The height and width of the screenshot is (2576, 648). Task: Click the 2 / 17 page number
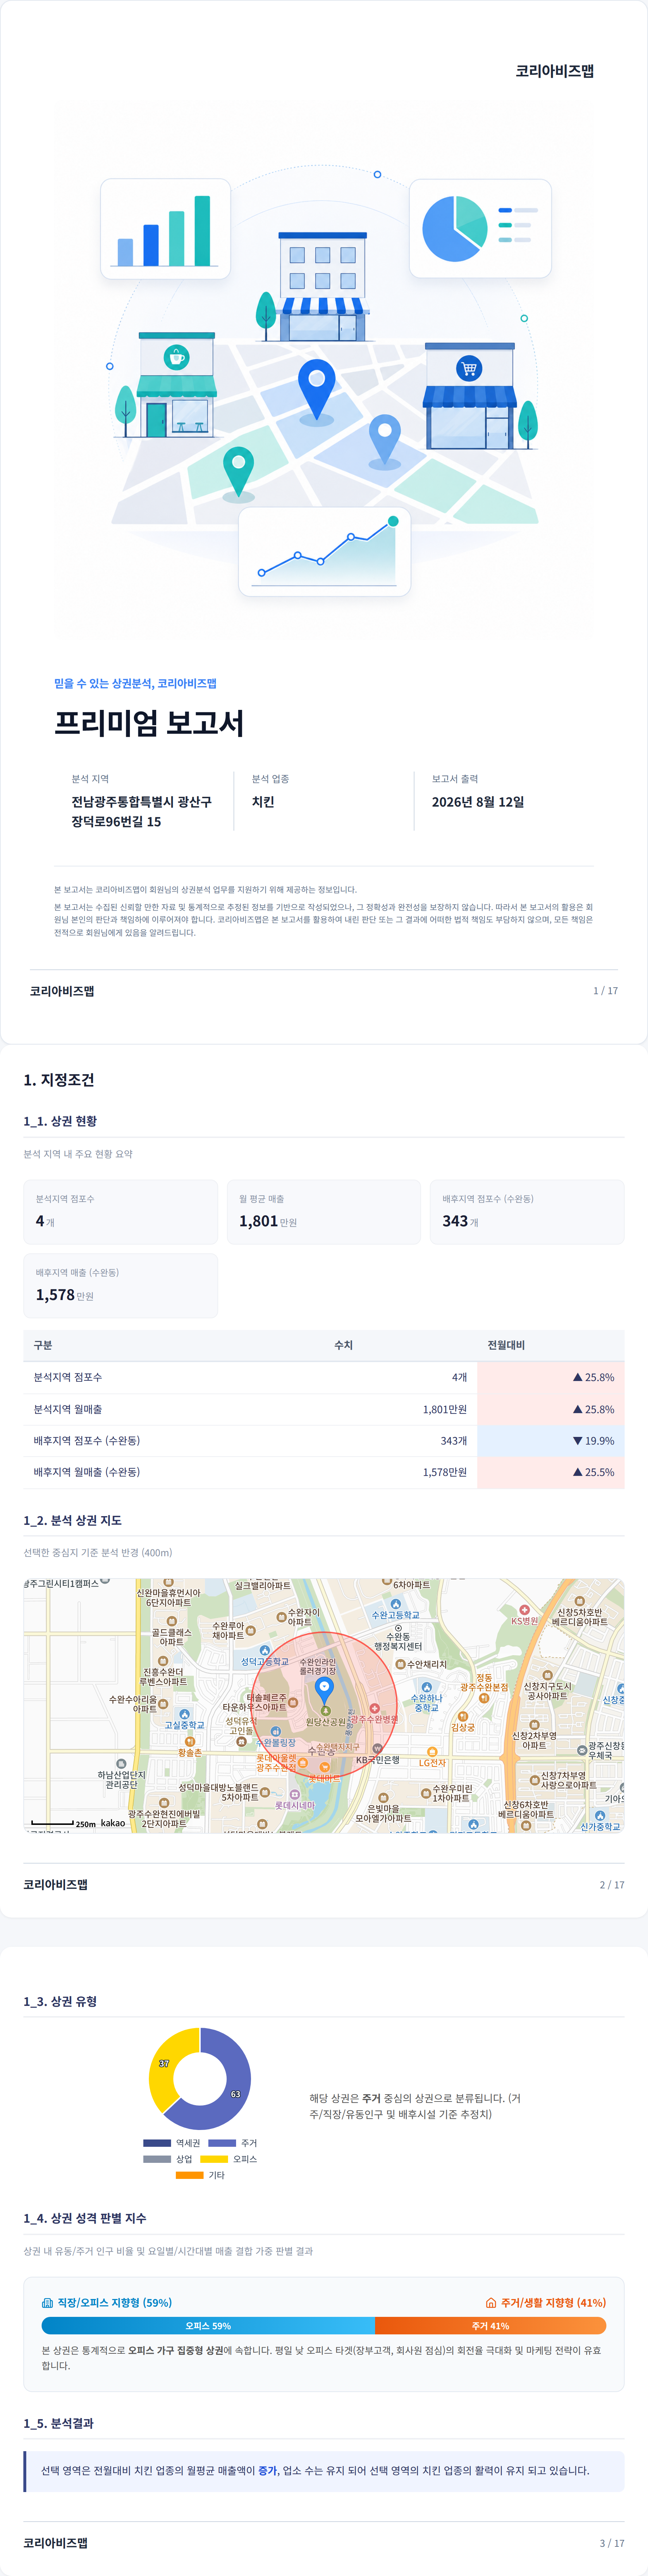[612, 1885]
